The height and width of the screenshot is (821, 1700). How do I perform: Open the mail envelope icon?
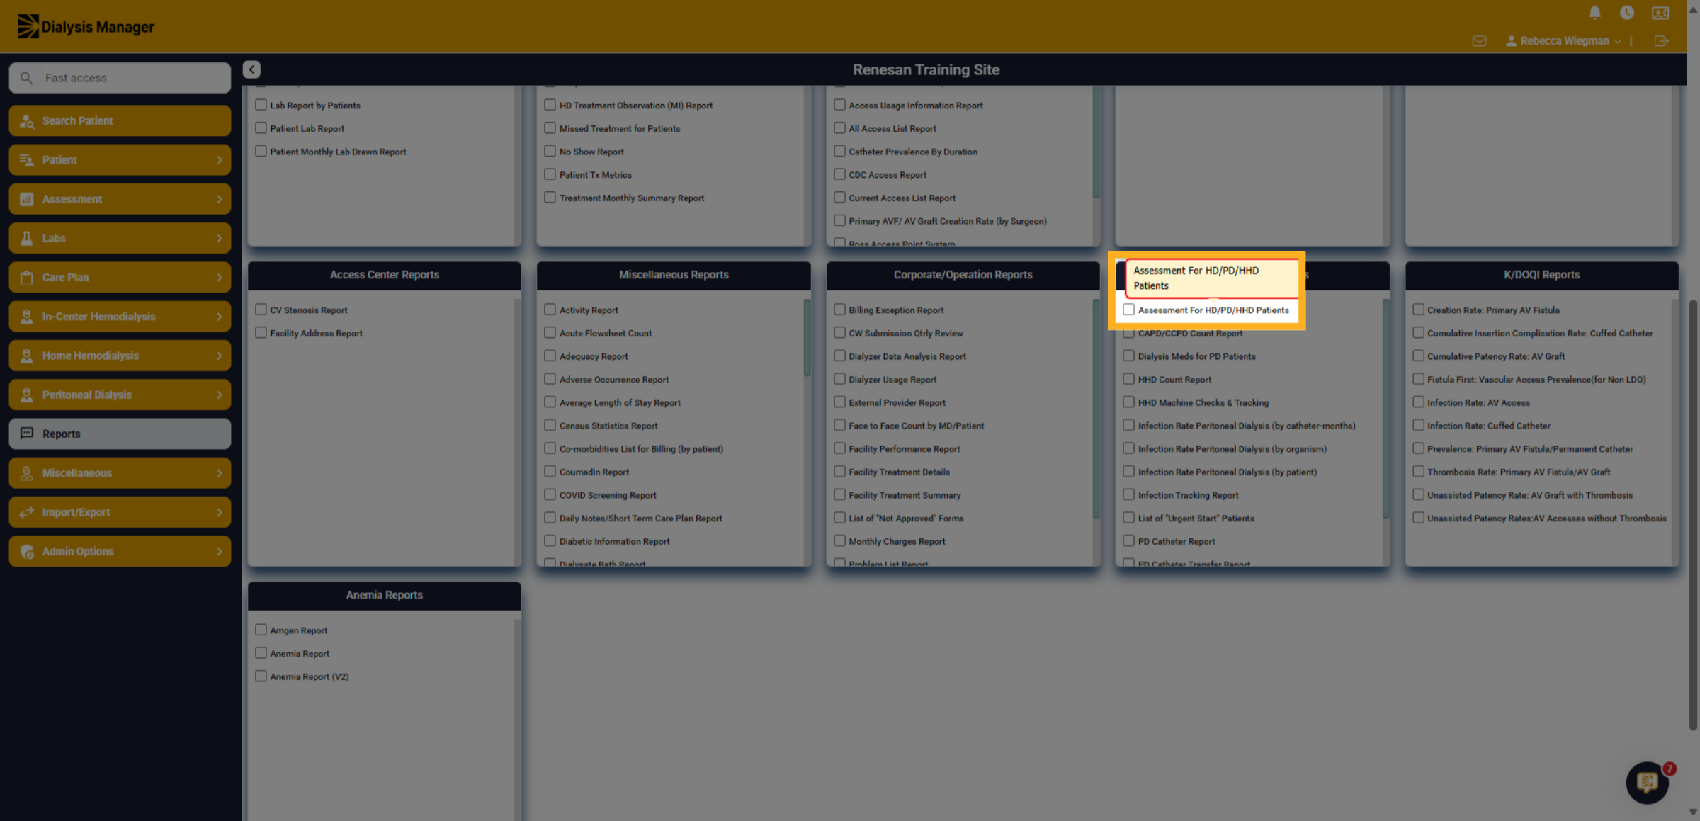coord(1479,41)
